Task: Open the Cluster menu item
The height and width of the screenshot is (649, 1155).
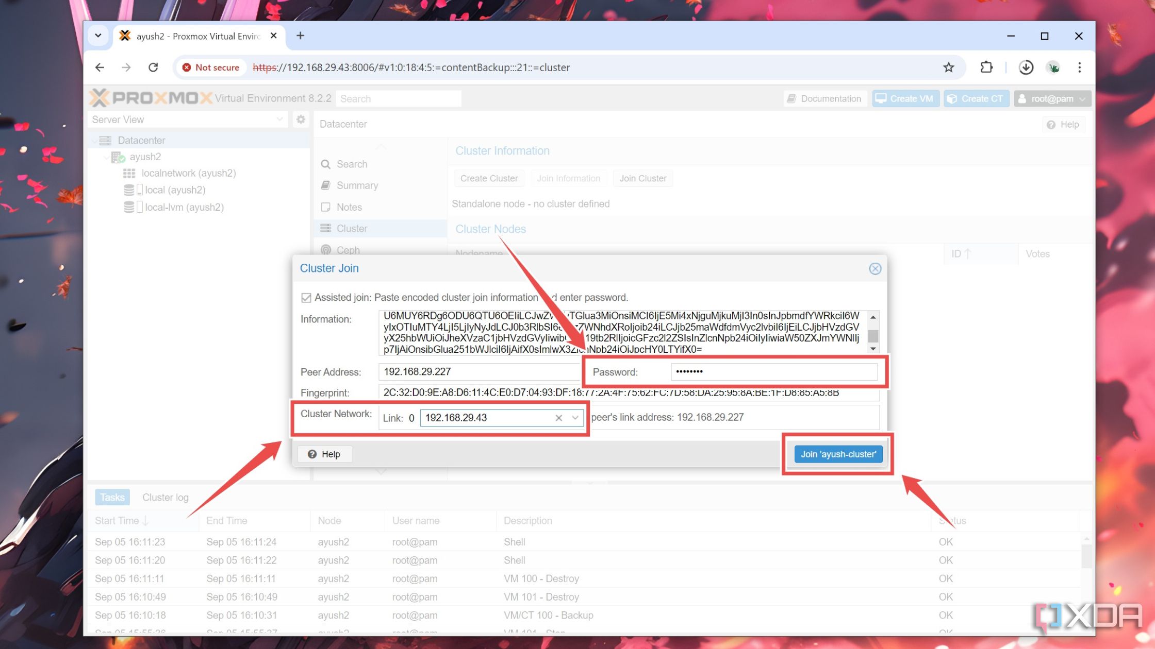Action: 381,228
